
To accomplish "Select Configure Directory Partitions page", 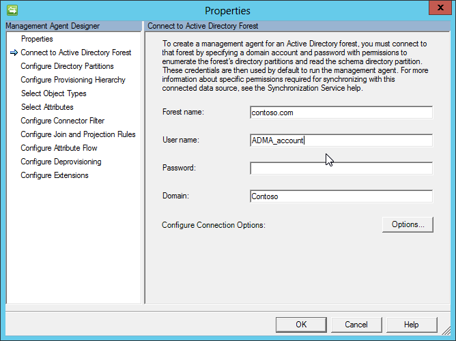I will [67, 66].
